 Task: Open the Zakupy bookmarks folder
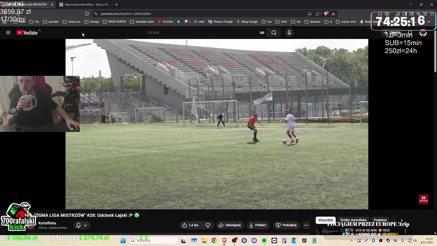coord(91,22)
